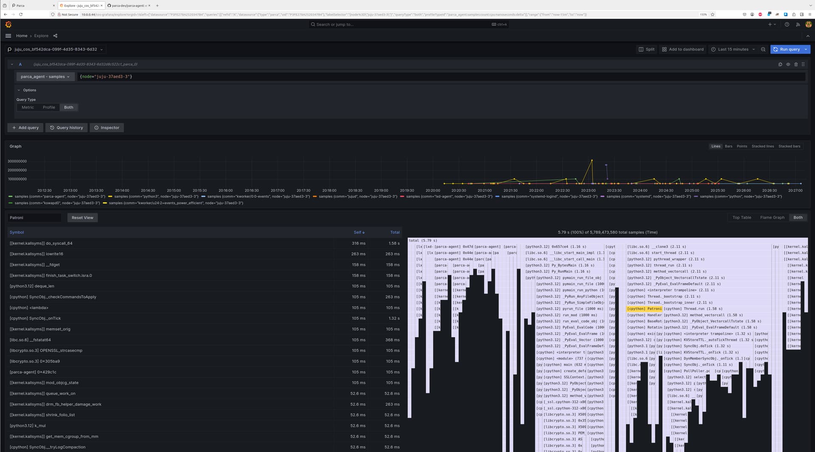Open the query Inspector
This screenshot has height=452, width=815.
click(107, 128)
